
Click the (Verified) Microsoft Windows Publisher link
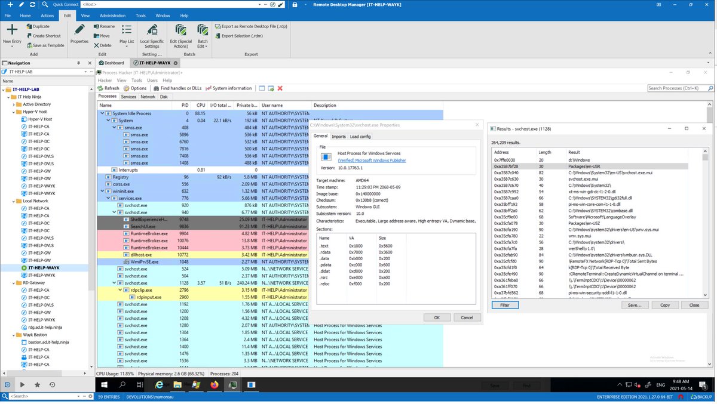pyautogui.click(x=372, y=161)
